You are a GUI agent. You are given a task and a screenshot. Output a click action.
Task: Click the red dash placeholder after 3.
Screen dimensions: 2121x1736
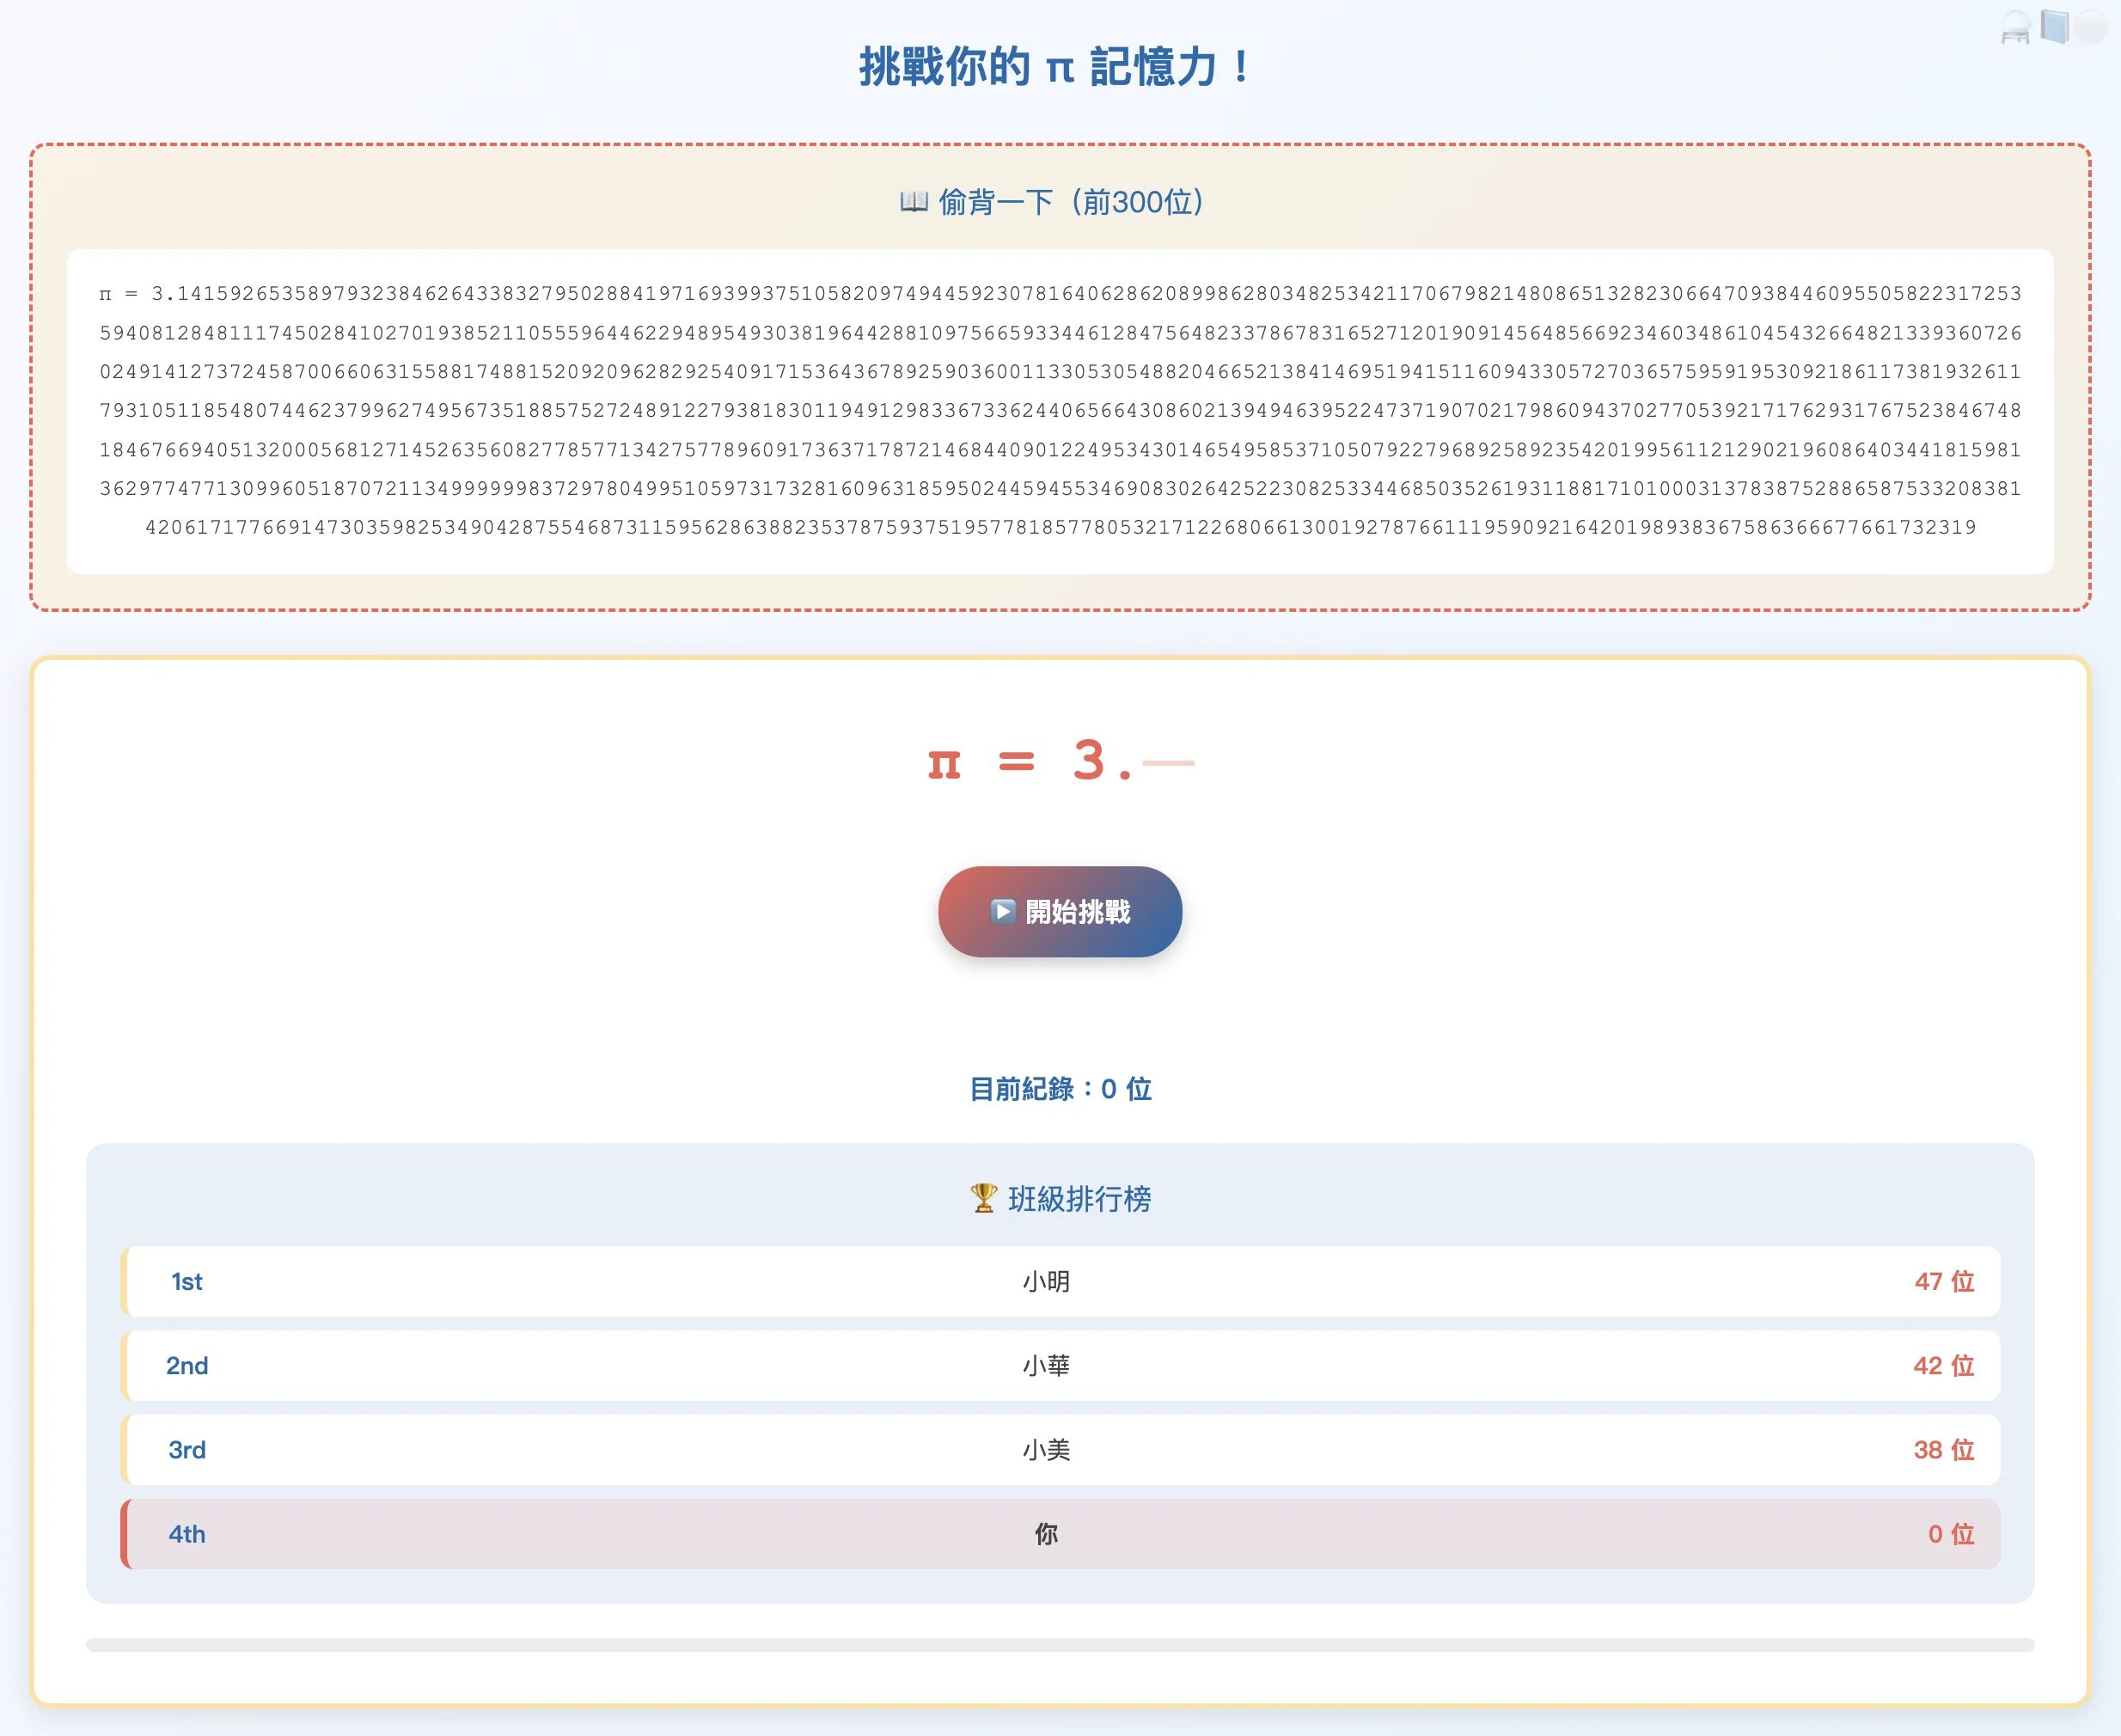[x=1170, y=764]
